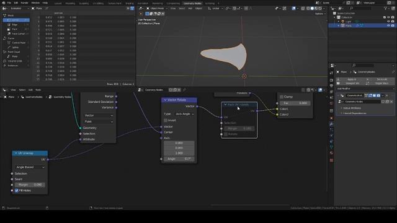The width and height of the screenshot is (397, 223).
Task: Open the Help menu
Action: [45, 2]
